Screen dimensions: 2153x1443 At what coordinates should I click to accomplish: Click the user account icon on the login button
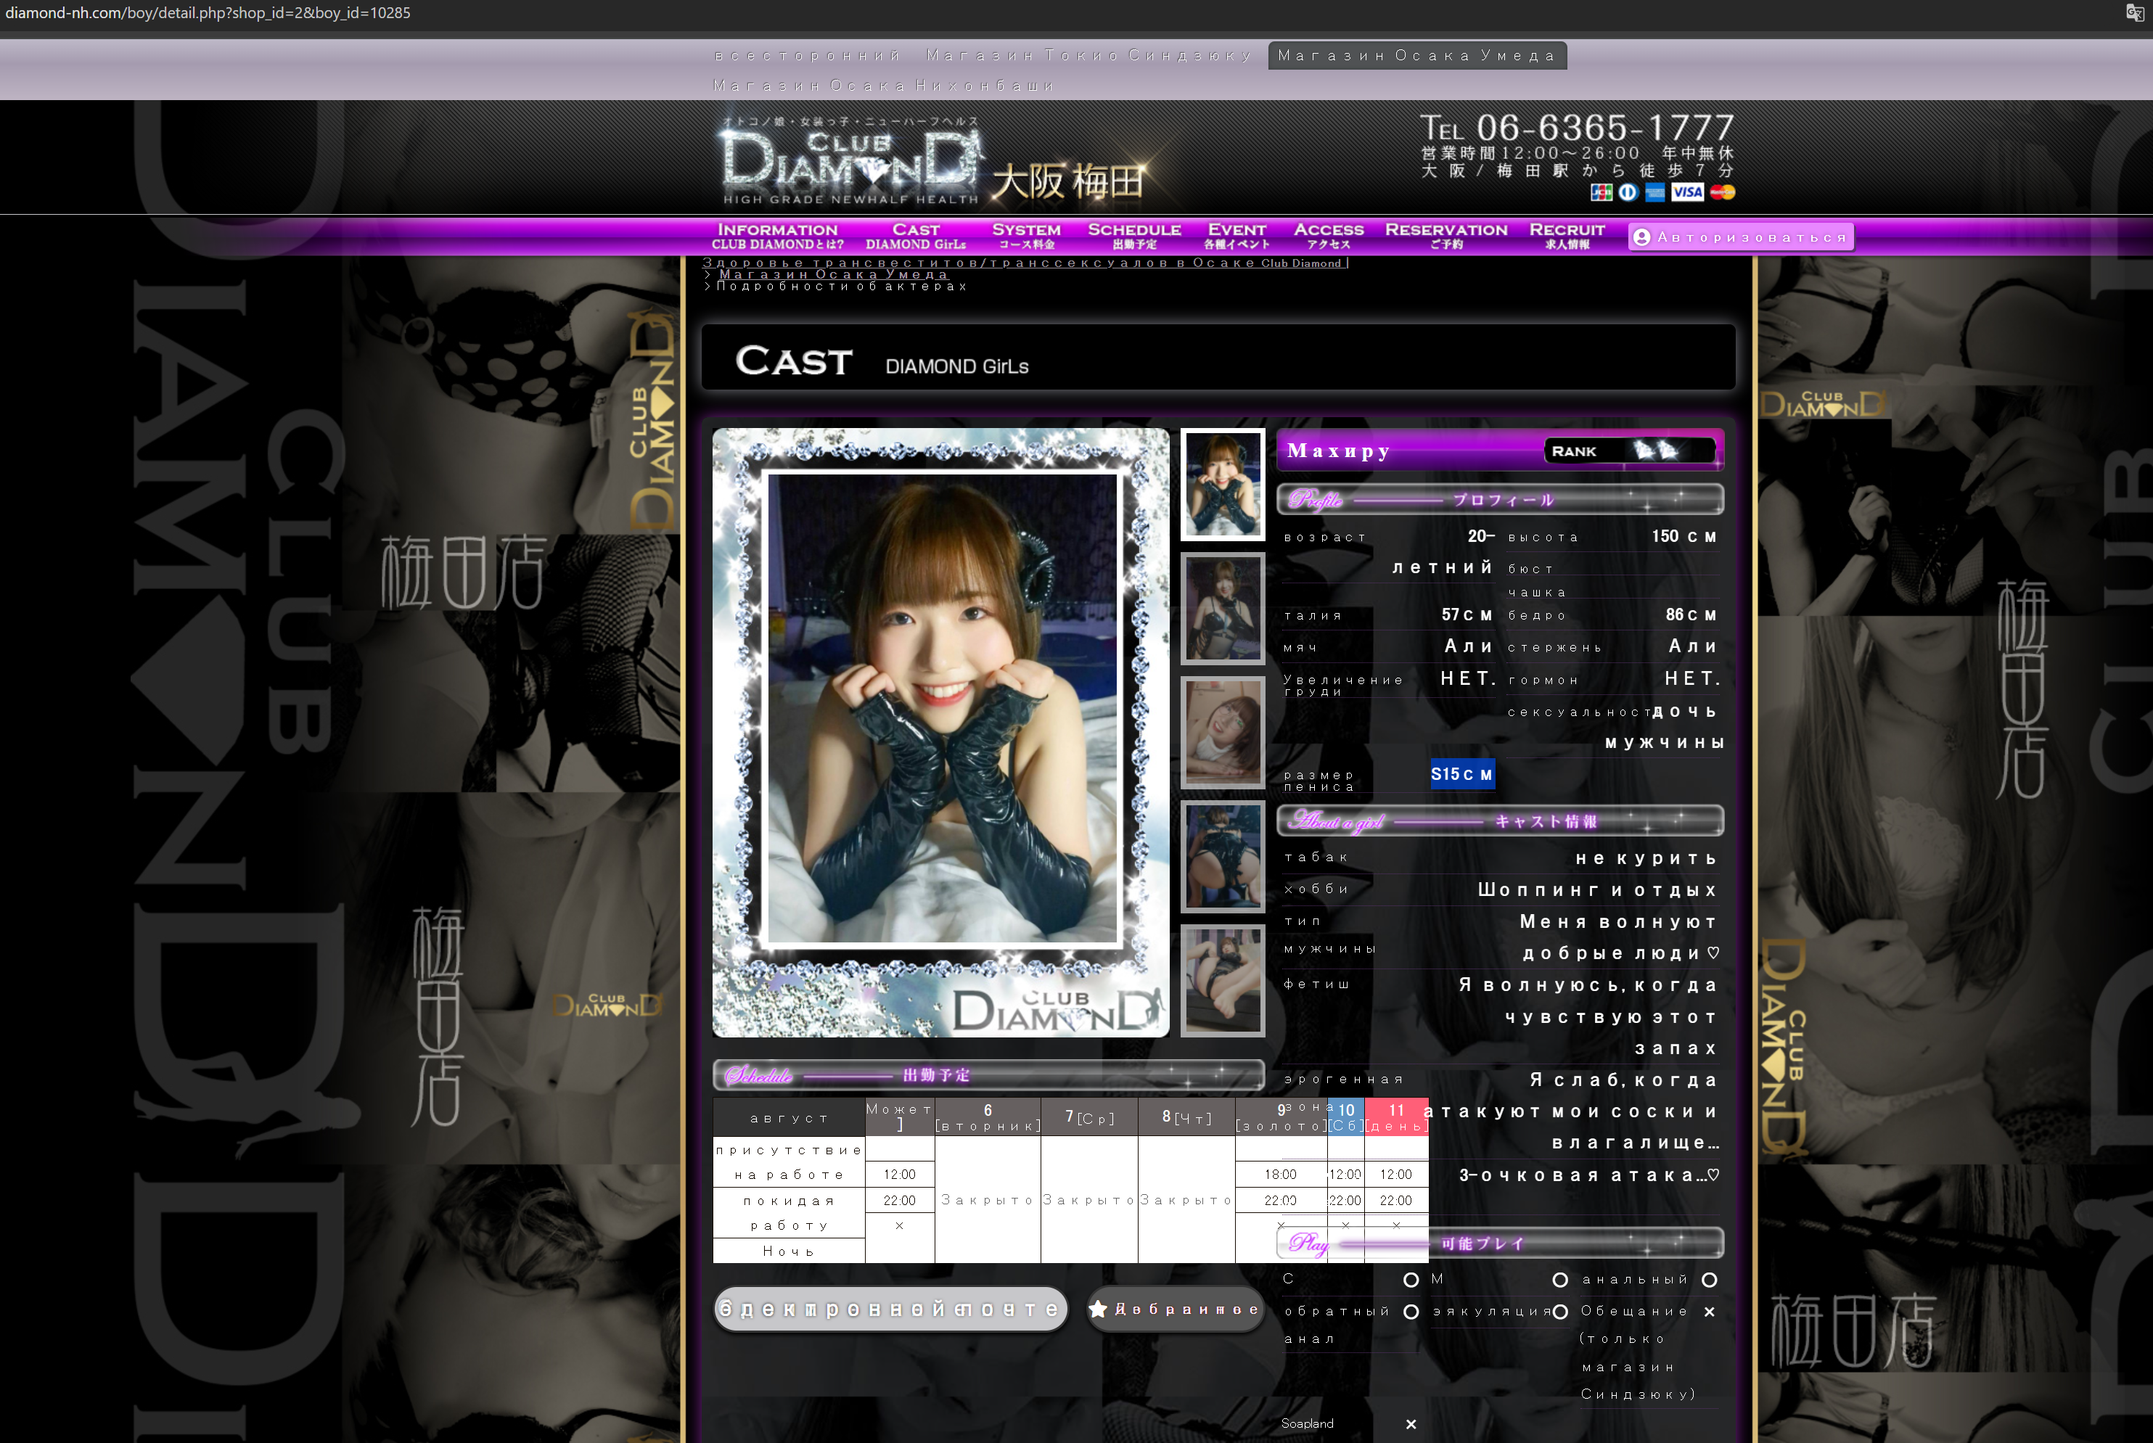click(1641, 237)
